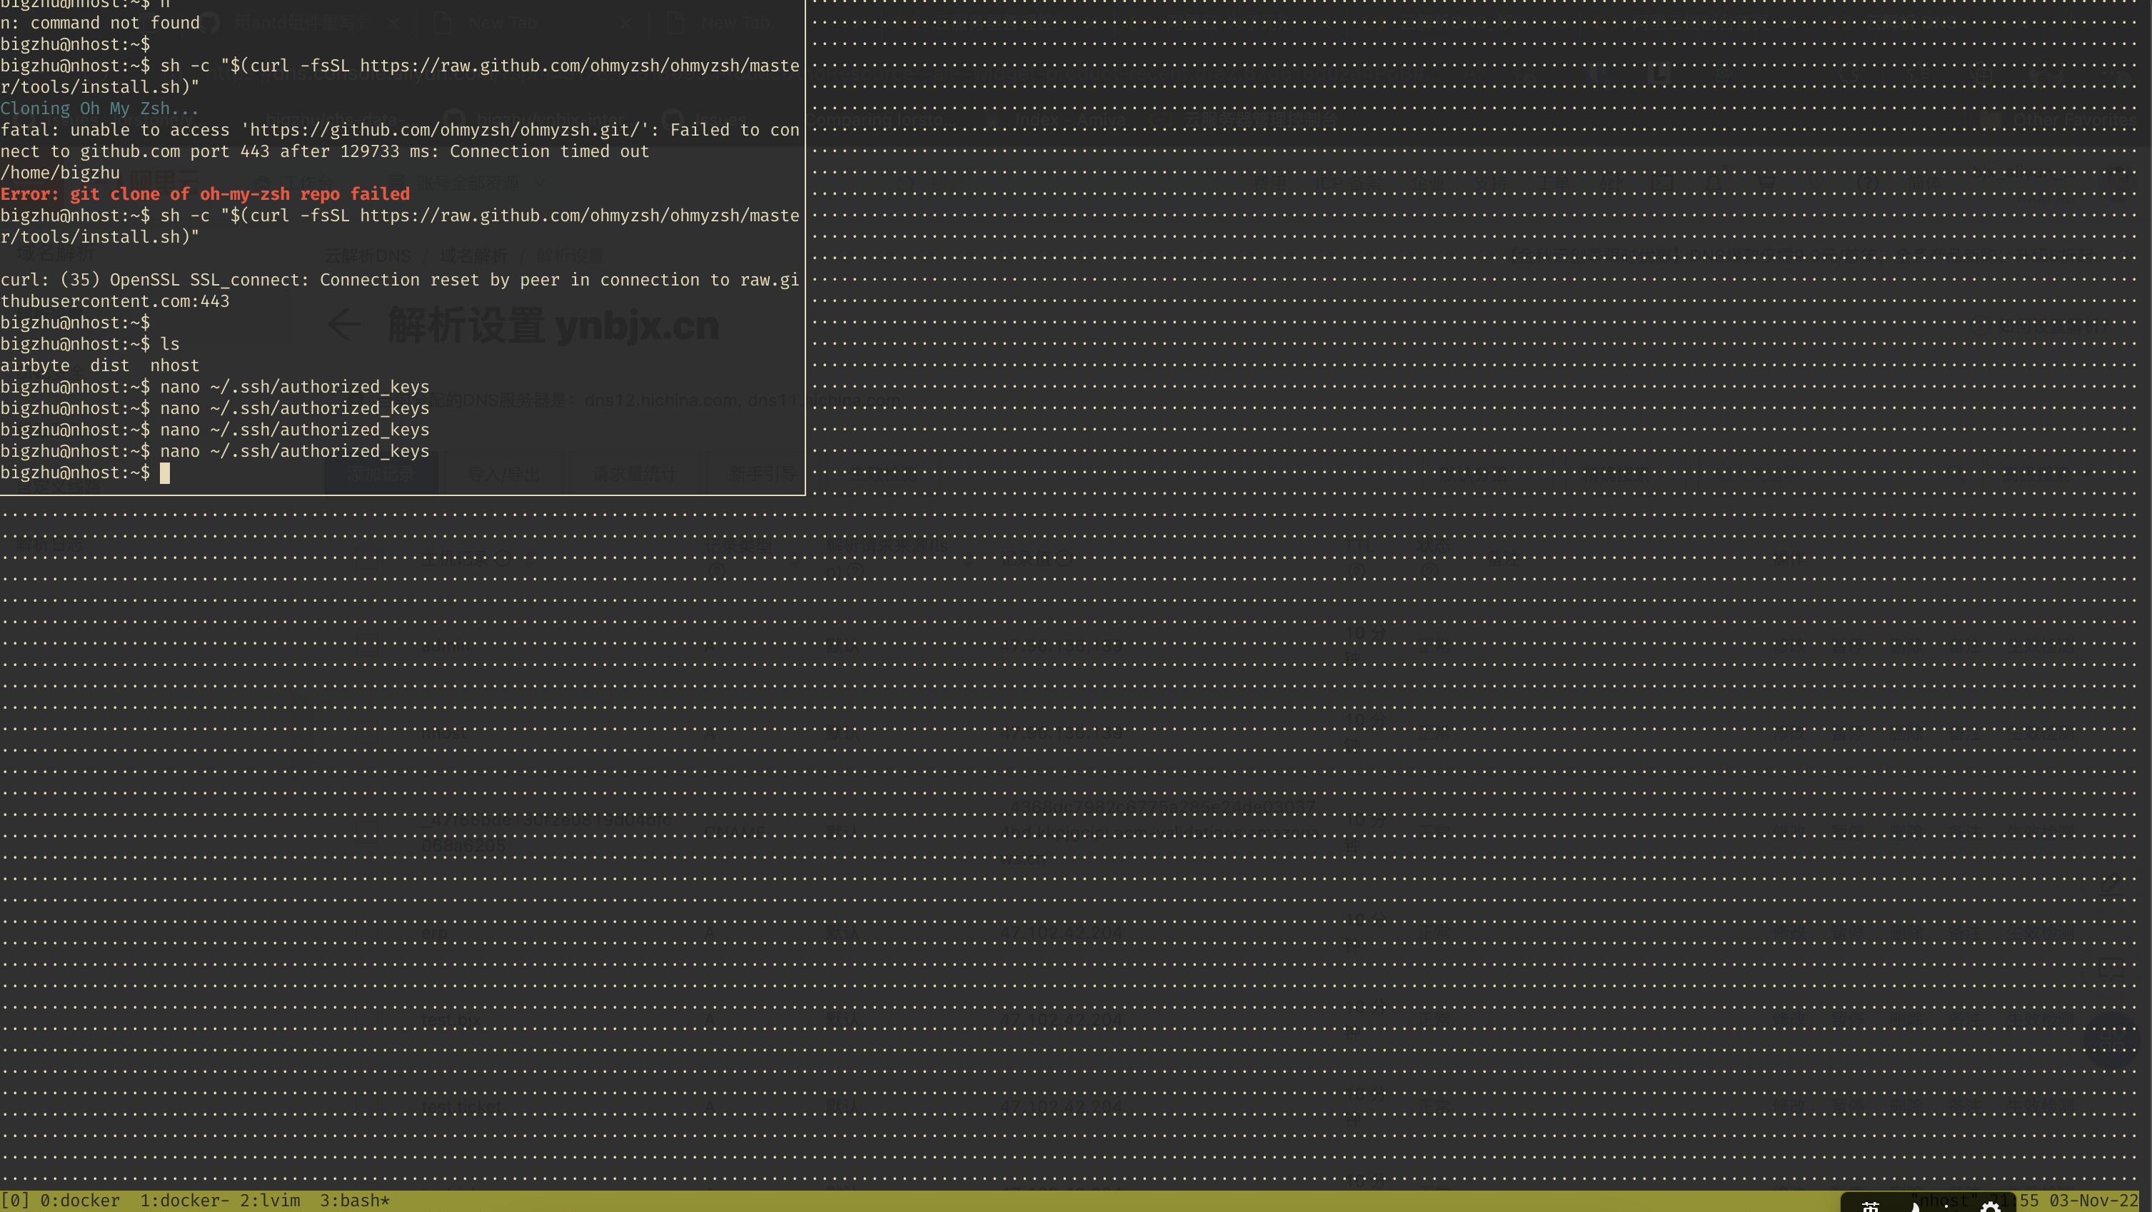Click the terminal prompt after bigzhu@nhost
2152x1212 pixels.
tap(164, 473)
